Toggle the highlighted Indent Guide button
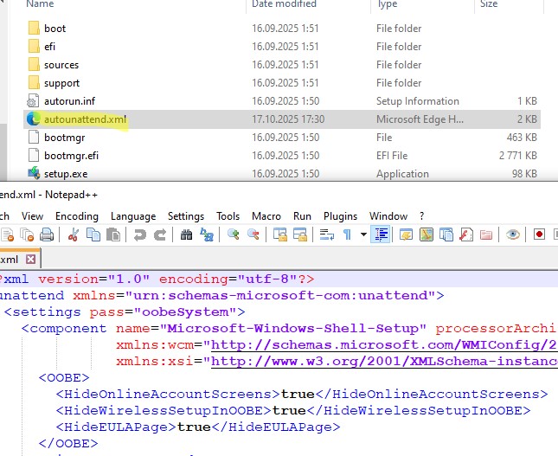Screen dimensions: 558x456 [382, 234]
